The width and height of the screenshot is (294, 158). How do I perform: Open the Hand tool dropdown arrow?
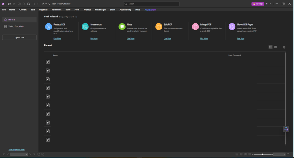click(46, 4)
